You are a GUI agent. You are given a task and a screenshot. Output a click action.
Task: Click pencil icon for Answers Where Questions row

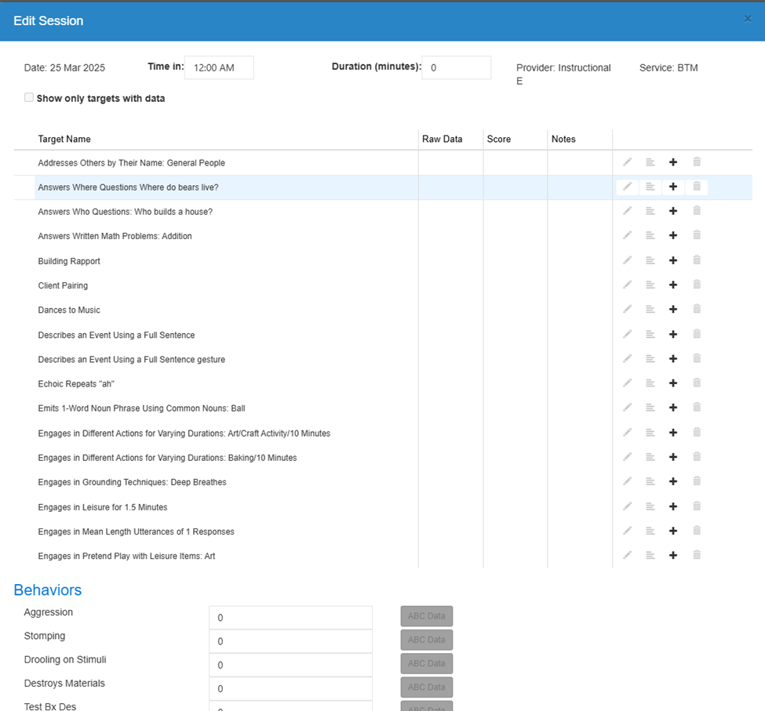click(628, 187)
